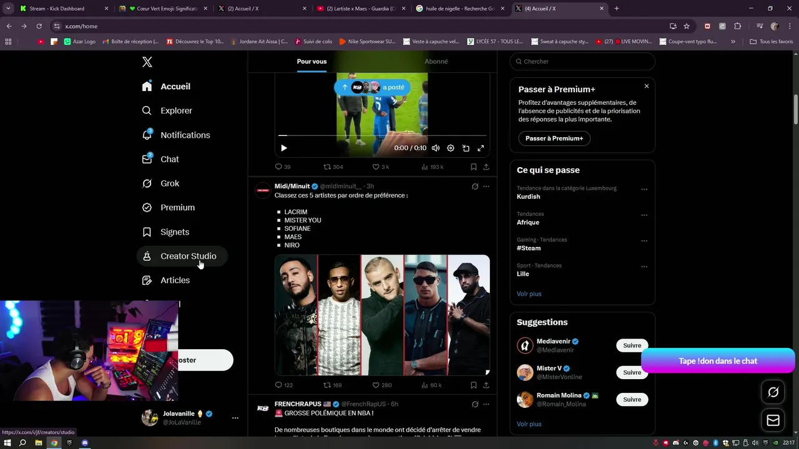Image resolution: width=799 pixels, height=449 pixels.
Task: Share the Midi/Minuit post
Action: pos(486,385)
